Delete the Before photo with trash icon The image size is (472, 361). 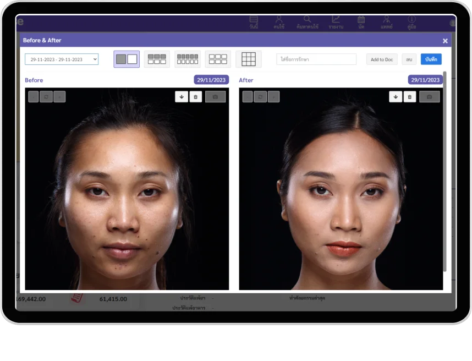tap(196, 97)
